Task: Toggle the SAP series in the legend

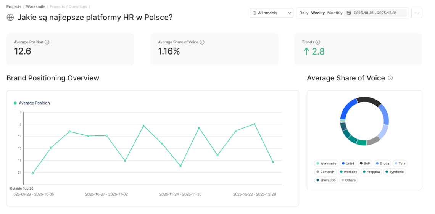Action: [x=364, y=163]
